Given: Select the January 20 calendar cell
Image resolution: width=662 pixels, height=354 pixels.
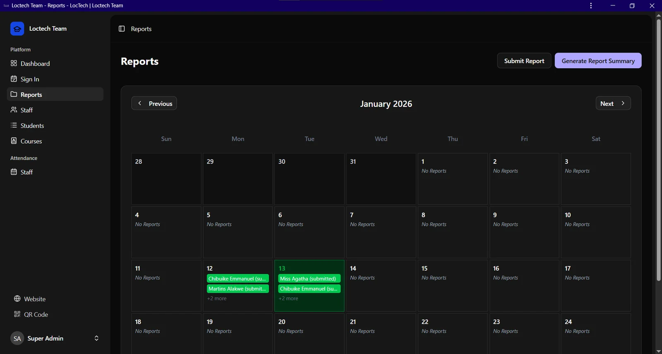Looking at the screenshot, I should click(309, 334).
